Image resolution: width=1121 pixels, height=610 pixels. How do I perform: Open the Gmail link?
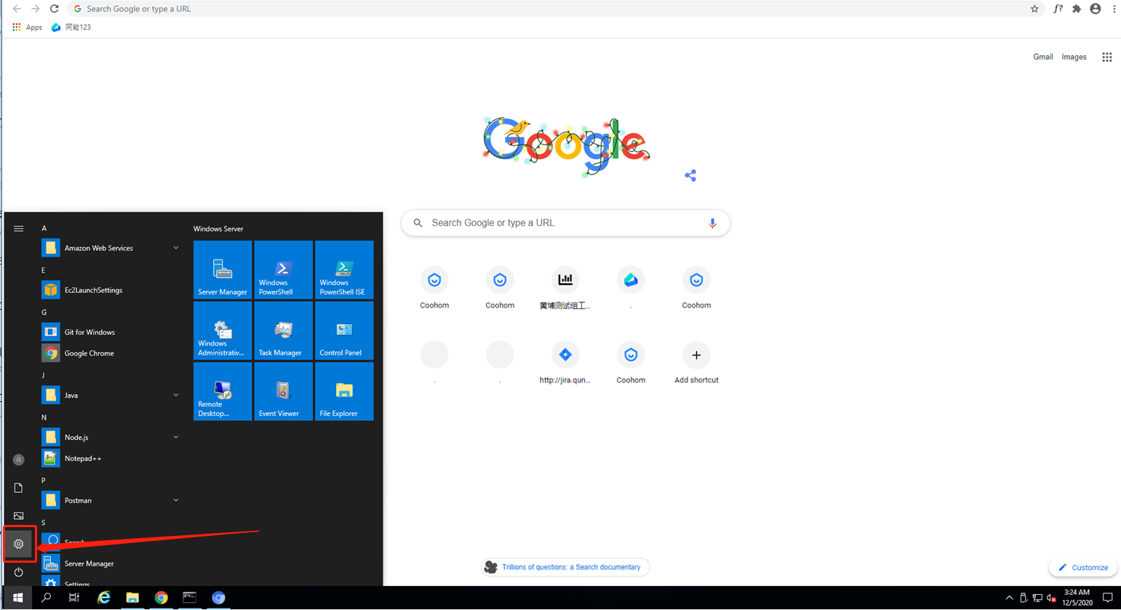(1042, 57)
